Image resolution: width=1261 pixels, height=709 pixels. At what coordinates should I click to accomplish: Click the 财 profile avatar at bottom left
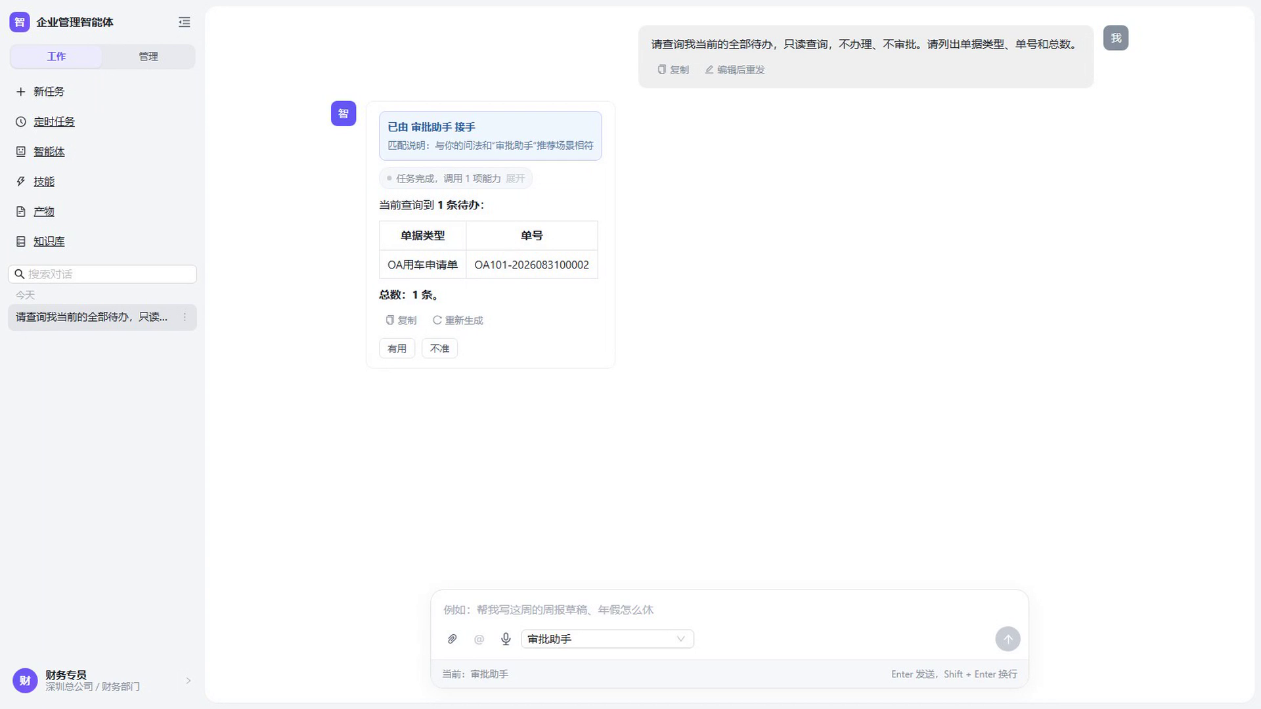pos(25,681)
